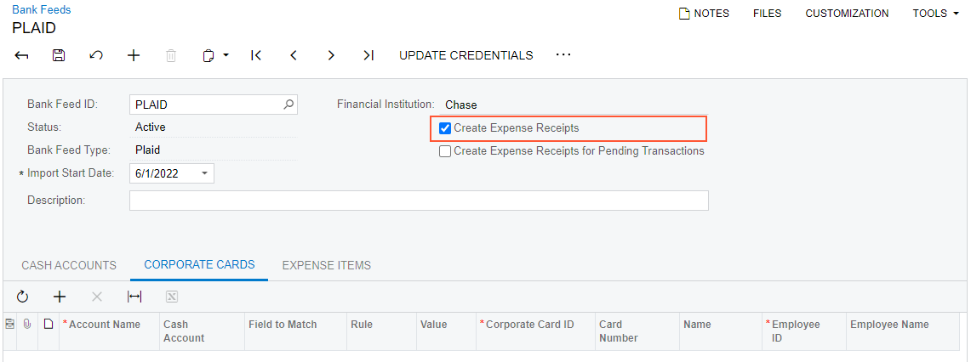Image resolution: width=971 pixels, height=362 pixels.
Task: Go to the first record
Action: point(256,55)
